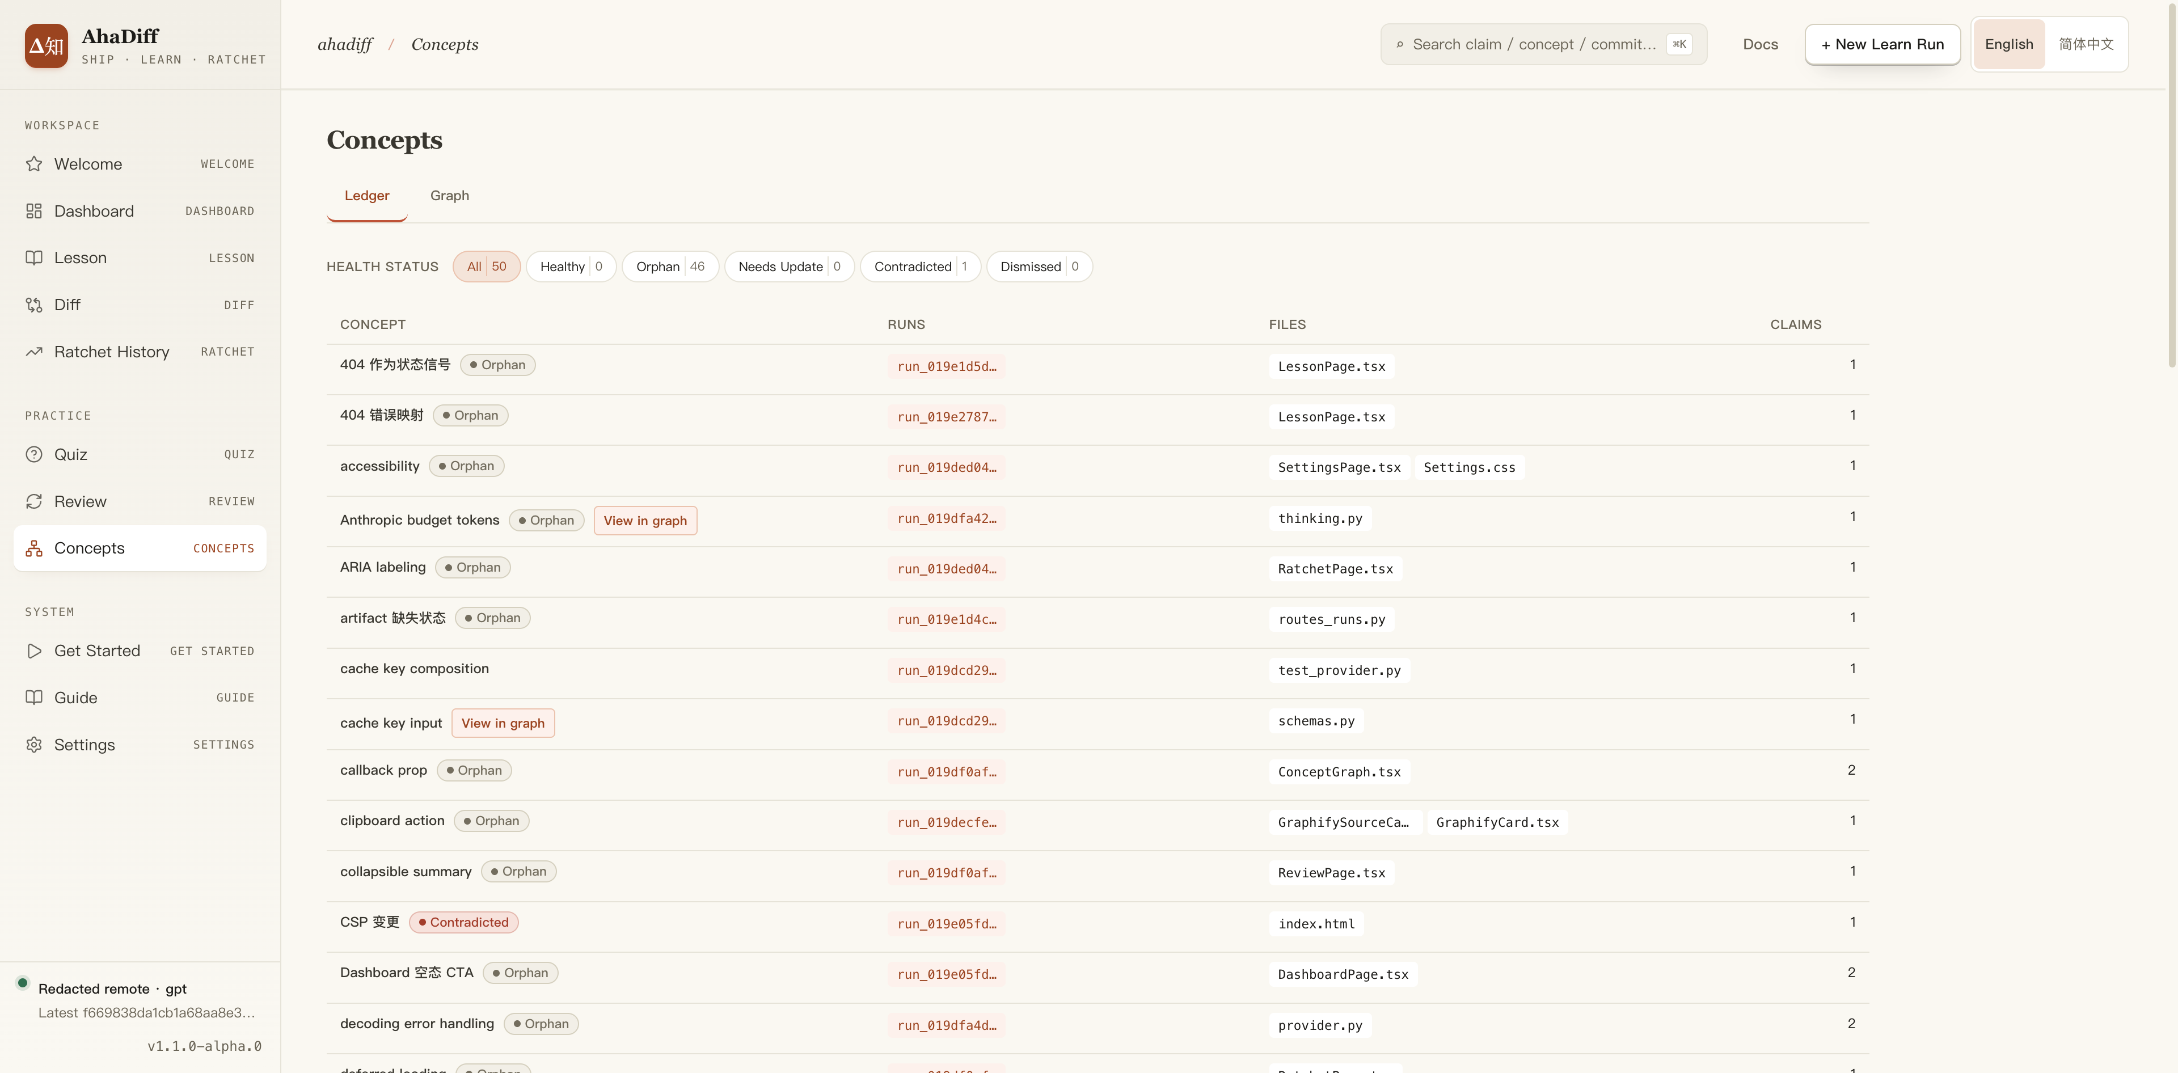Image resolution: width=2178 pixels, height=1073 pixels.
Task: Select English language option
Action: [x=2009, y=44]
